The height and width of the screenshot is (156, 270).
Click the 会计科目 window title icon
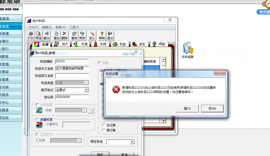pyautogui.click(x=29, y=21)
